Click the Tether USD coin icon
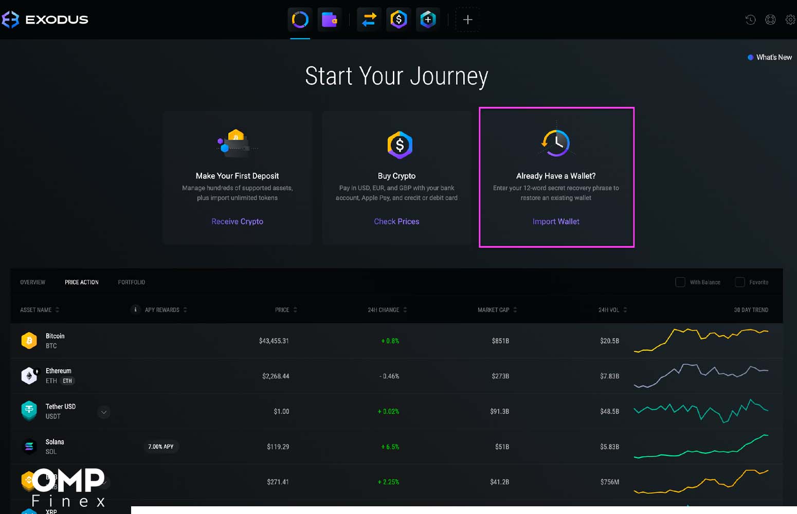797x514 pixels. click(x=29, y=411)
